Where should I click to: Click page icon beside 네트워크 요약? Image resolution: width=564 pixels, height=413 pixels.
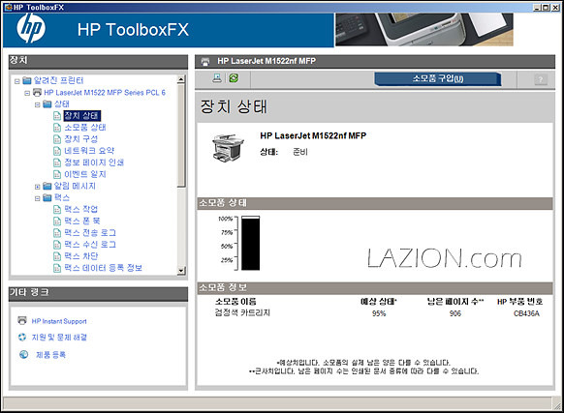point(57,151)
